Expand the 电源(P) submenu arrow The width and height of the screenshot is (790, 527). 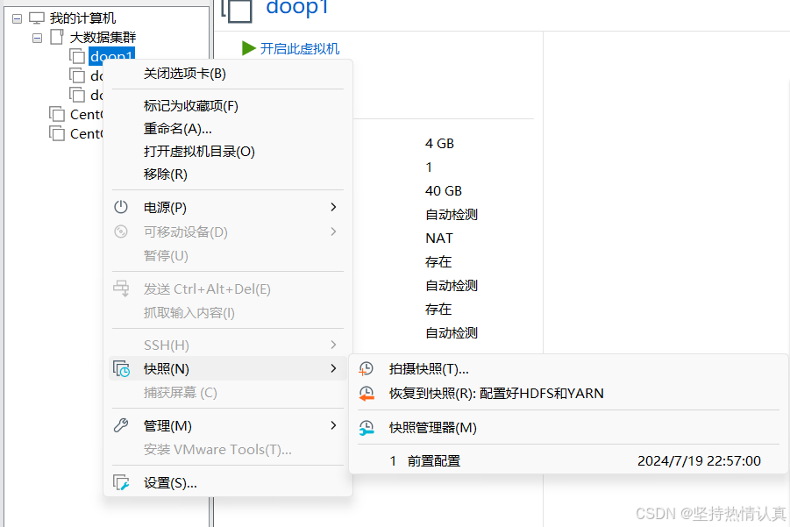pyautogui.click(x=333, y=207)
